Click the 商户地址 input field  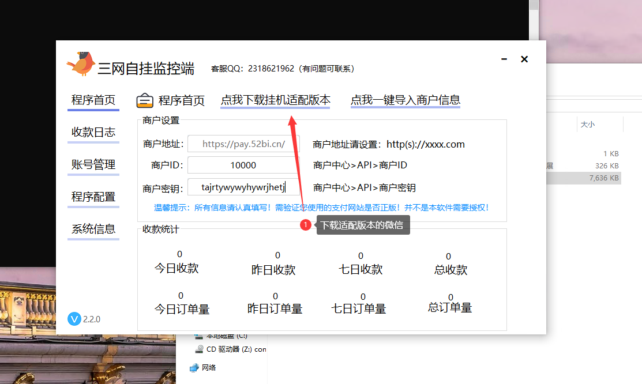click(243, 144)
